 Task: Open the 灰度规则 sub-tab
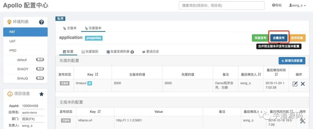click(x=90, y=51)
